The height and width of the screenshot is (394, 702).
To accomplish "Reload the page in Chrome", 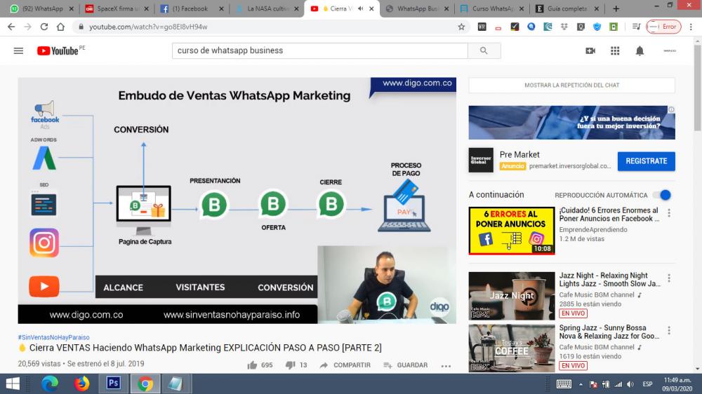I will 44,27.
